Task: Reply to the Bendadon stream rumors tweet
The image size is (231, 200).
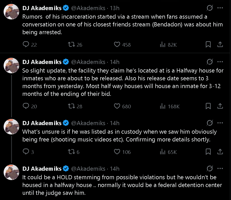Action: pos(26,45)
